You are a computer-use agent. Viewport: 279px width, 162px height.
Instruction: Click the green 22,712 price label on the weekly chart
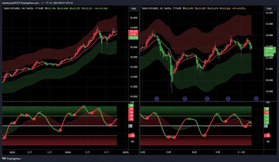click(133, 38)
